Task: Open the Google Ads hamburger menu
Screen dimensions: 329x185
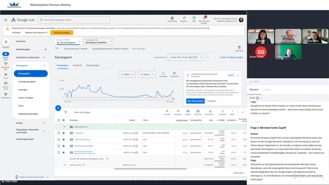Action: point(6,20)
